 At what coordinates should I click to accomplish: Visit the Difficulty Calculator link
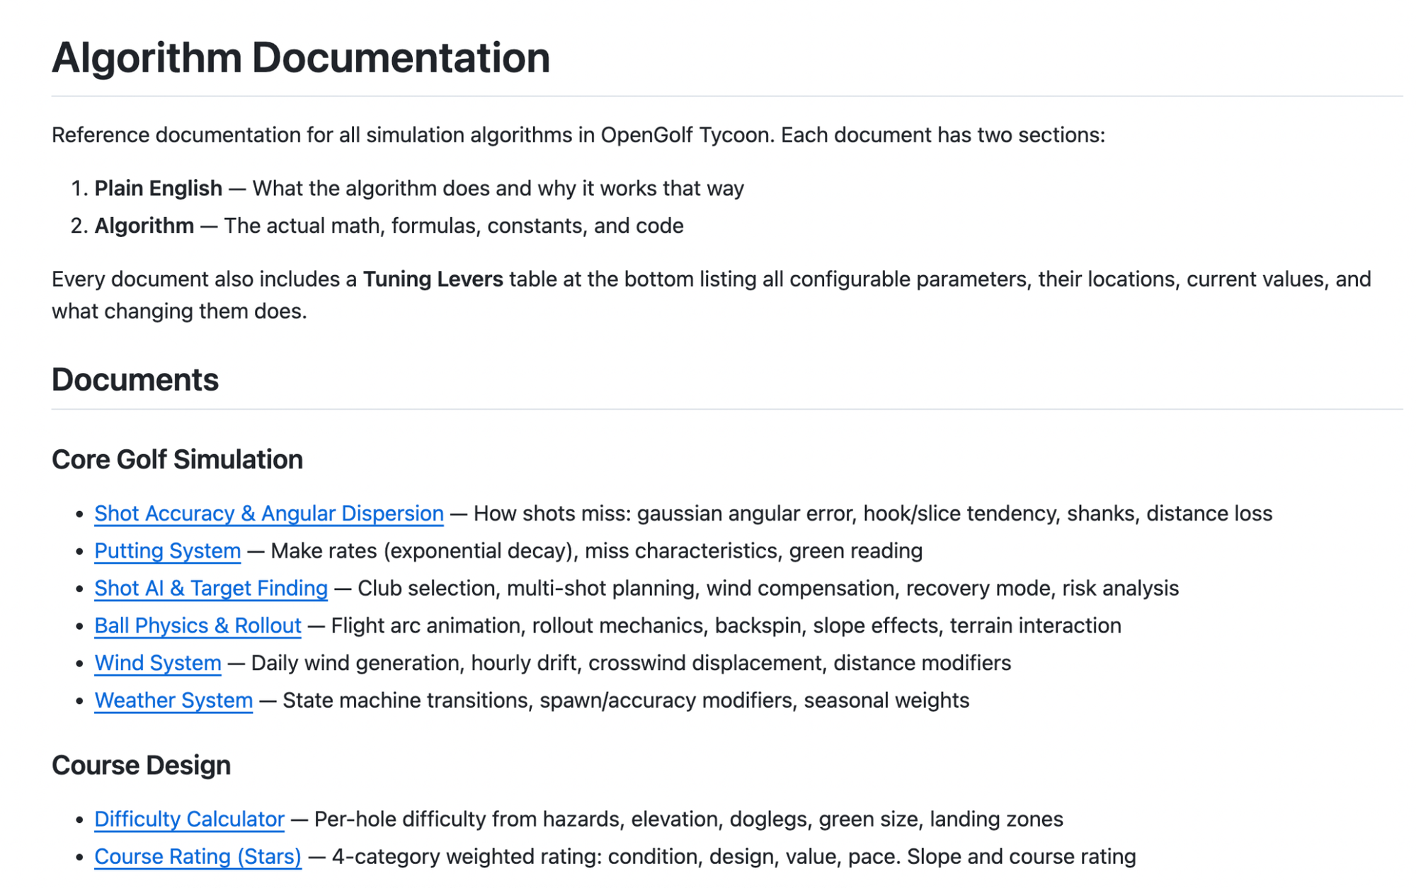pos(189,819)
